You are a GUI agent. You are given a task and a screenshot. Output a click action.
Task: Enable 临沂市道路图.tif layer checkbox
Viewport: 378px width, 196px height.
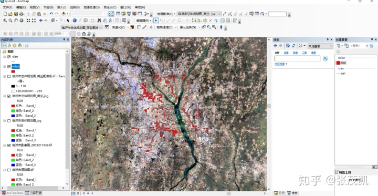click(9, 170)
